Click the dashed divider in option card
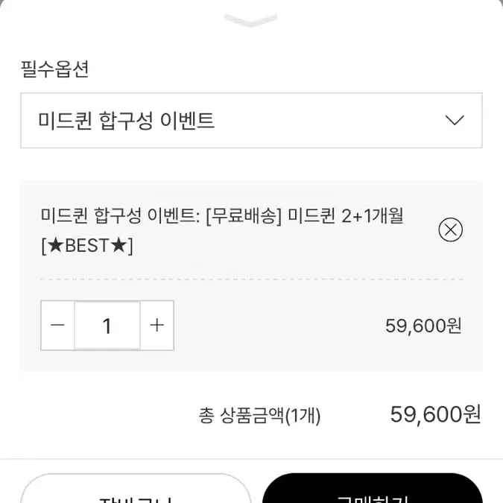The image size is (503, 503). [252, 279]
